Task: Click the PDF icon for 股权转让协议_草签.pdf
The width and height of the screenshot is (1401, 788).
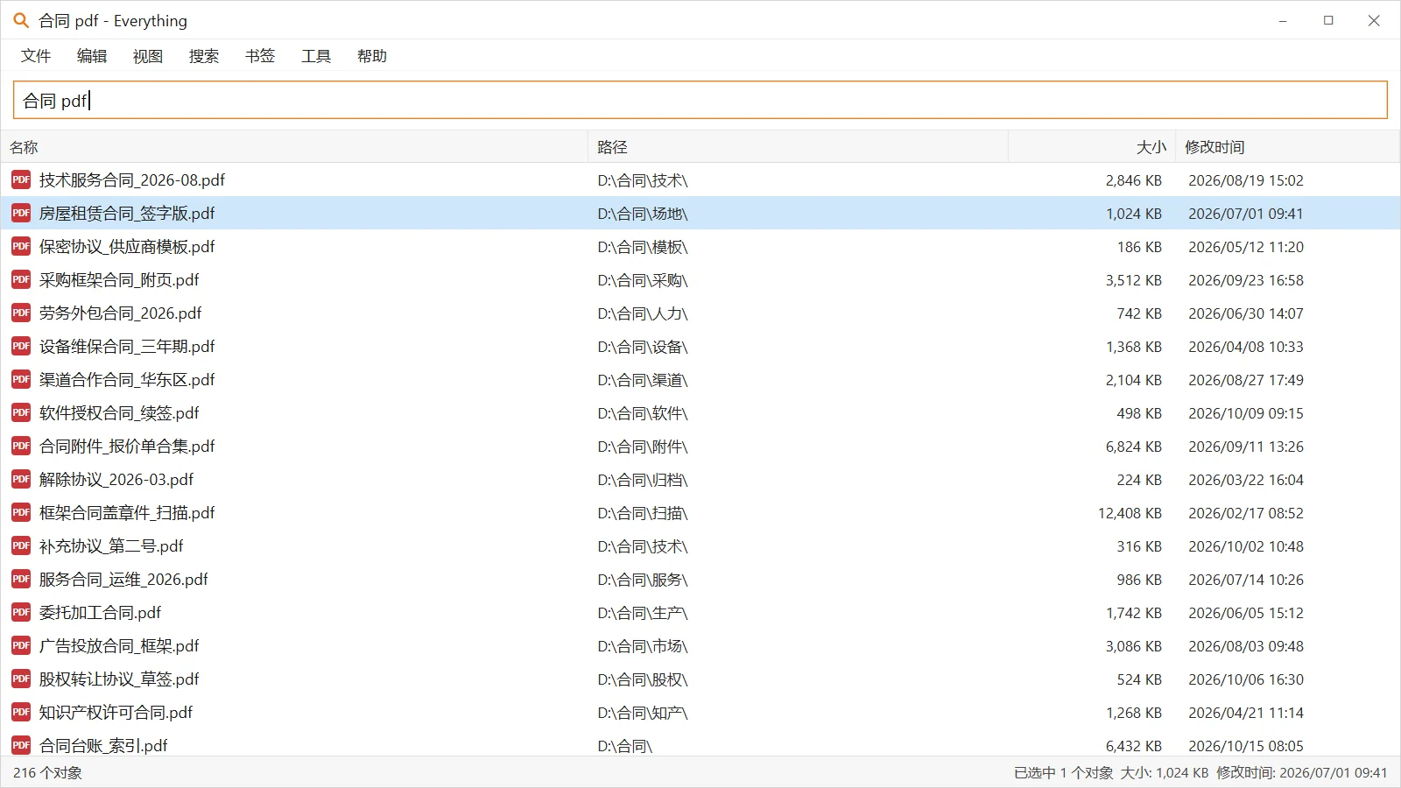Action: 21,679
